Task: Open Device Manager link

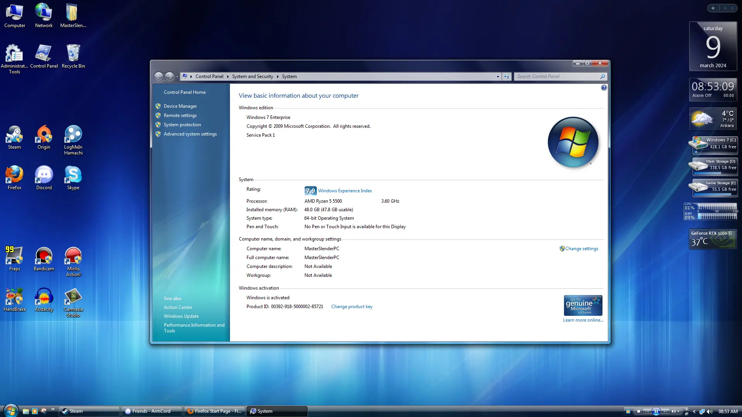Action: (x=180, y=106)
